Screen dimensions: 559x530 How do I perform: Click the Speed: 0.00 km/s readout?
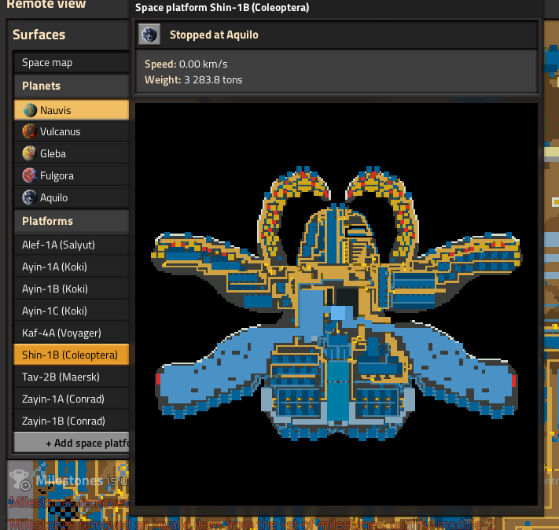pyautogui.click(x=186, y=64)
